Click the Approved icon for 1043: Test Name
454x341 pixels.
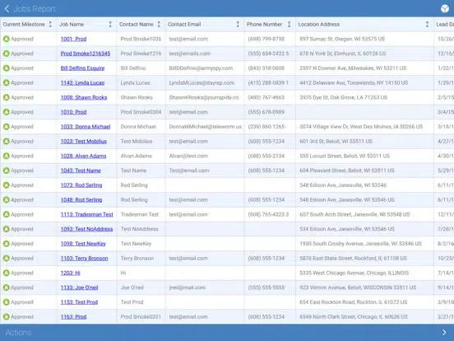point(7,170)
